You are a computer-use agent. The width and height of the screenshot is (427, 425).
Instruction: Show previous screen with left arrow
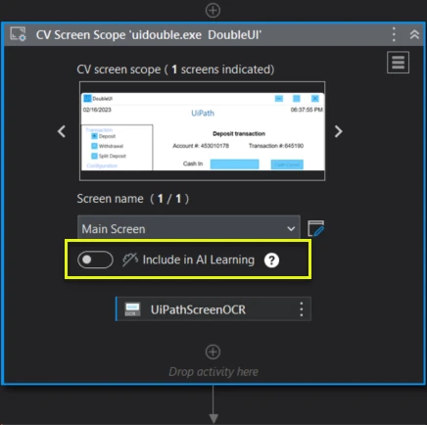click(x=62, y=131)
